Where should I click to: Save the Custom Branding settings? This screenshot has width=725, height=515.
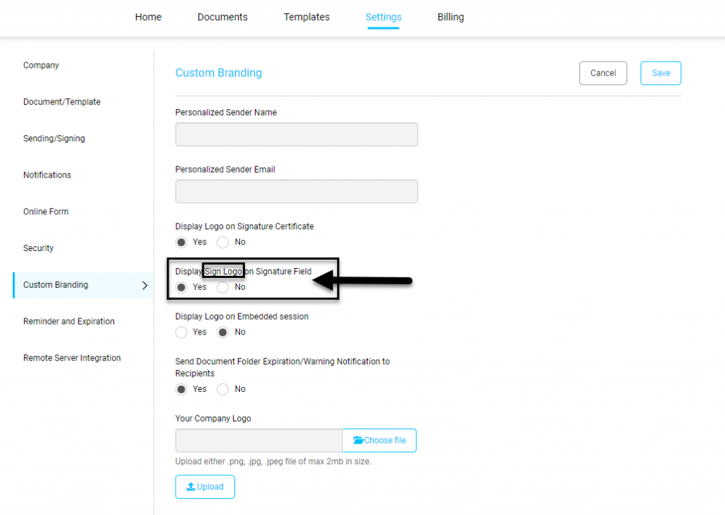(661, 73)
